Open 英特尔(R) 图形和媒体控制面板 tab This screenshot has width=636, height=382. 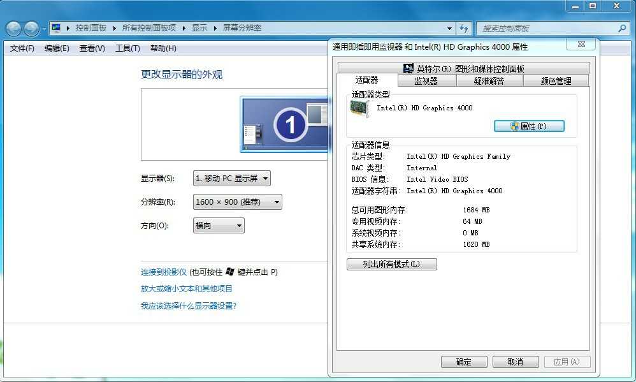point(463,68)
